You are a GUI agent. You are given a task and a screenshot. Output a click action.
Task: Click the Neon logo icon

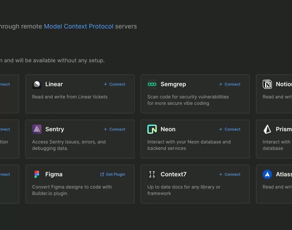point(152,129)
